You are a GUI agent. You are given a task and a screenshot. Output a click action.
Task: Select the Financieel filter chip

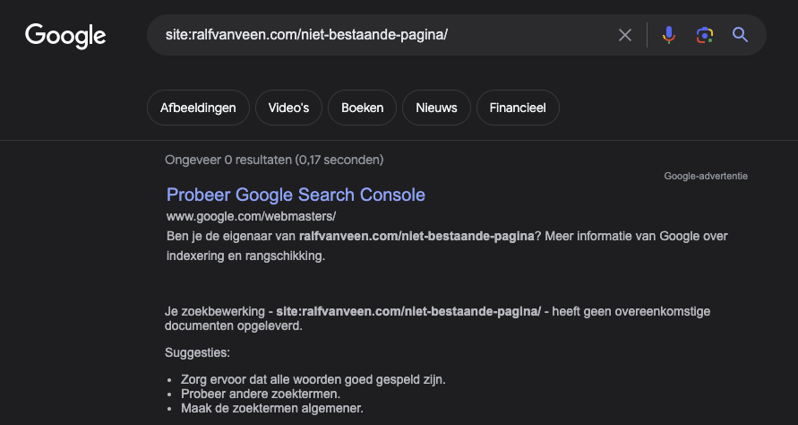(x=518, y=108)
